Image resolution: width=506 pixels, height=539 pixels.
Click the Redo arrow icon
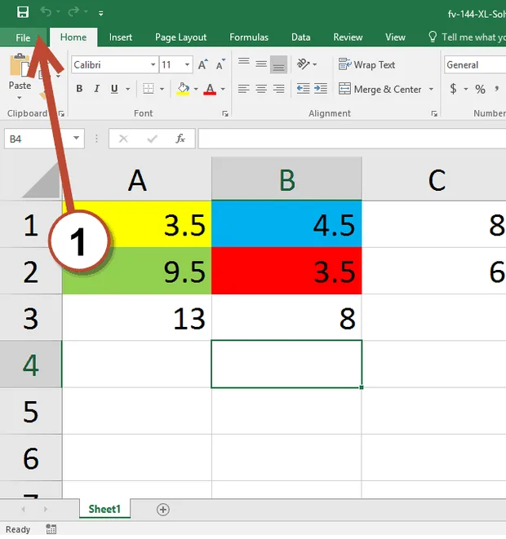click(x=73, y=12)
